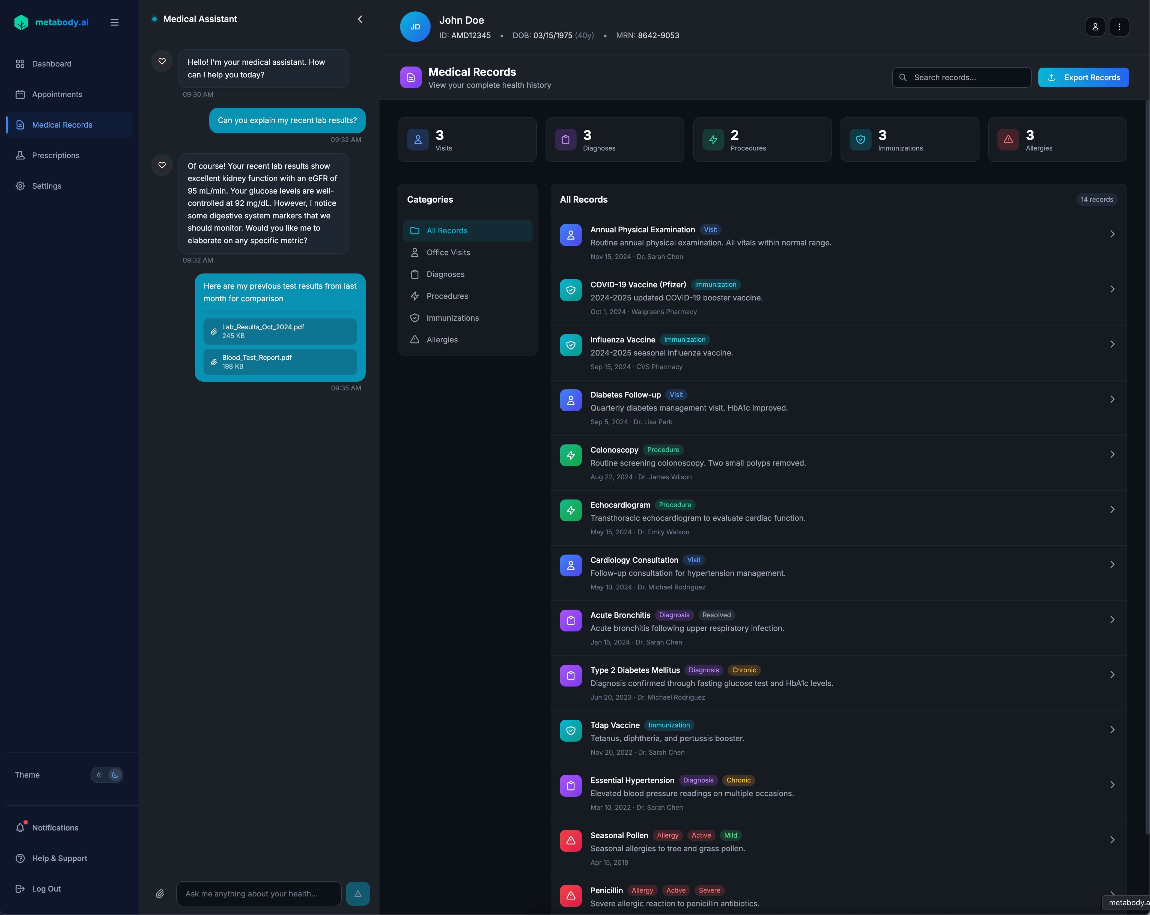The height and width of the screenshot is (915, 1150).
Task: Send the chat message with the send button
Action: point(357,894)
